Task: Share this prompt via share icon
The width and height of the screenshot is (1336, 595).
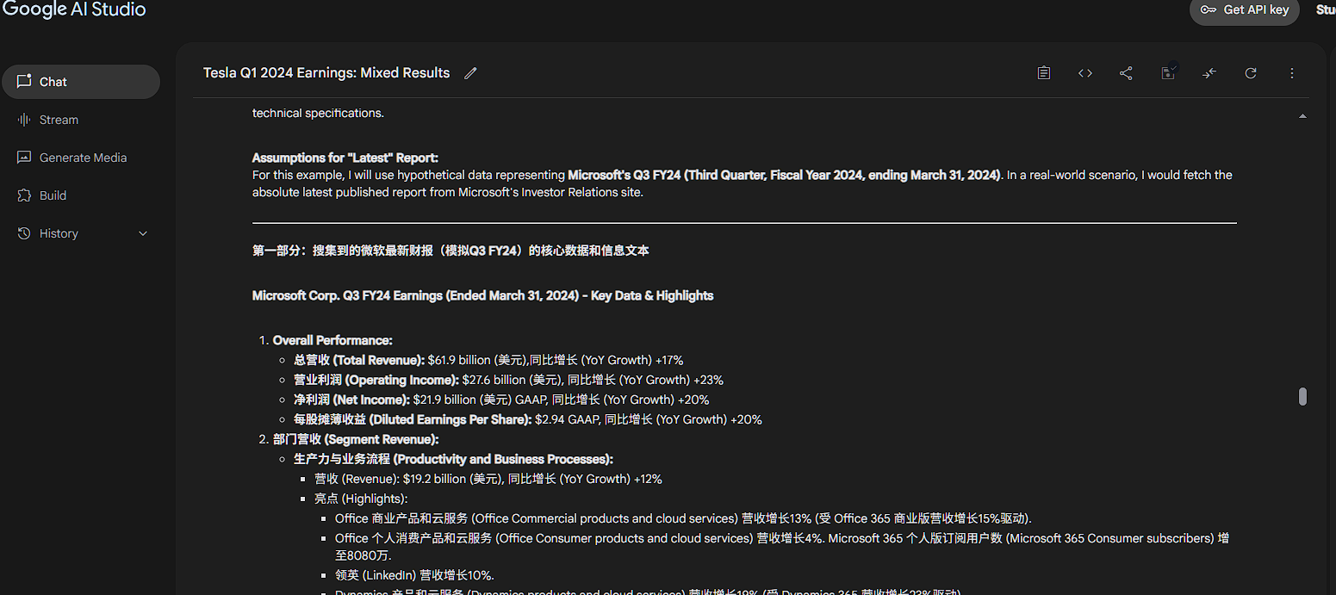Action: 1126,73
